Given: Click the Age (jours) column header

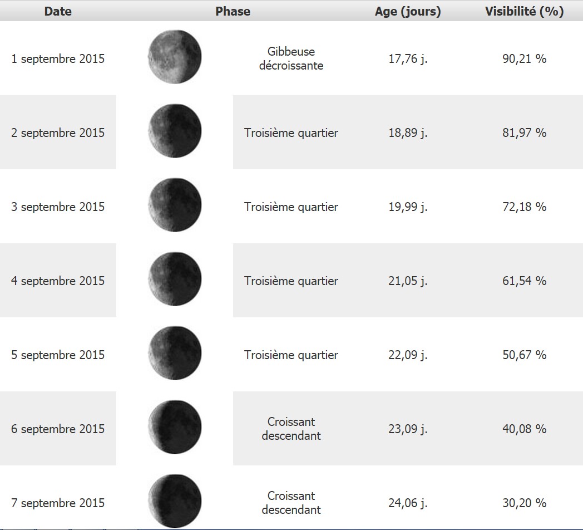Looking at the screenshot, I should (408, 11).
